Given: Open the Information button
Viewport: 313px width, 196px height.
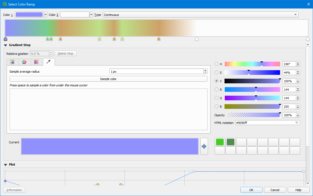Looking at the screenshot, I should tap(14, 190).
